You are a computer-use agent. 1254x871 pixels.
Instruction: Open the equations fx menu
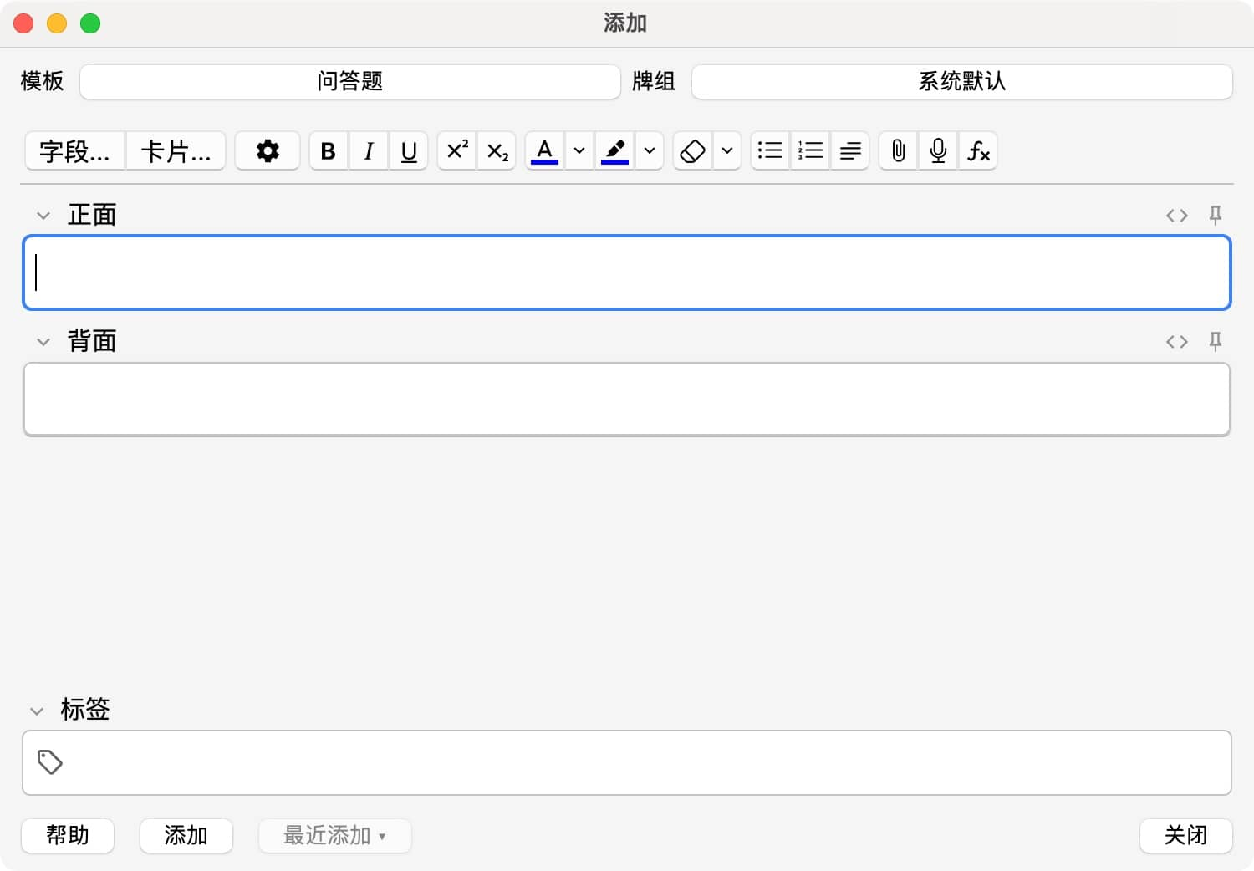click(x=978, y=151)
